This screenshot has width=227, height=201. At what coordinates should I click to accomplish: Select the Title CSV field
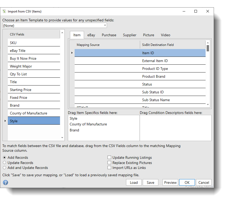[34, 82]
